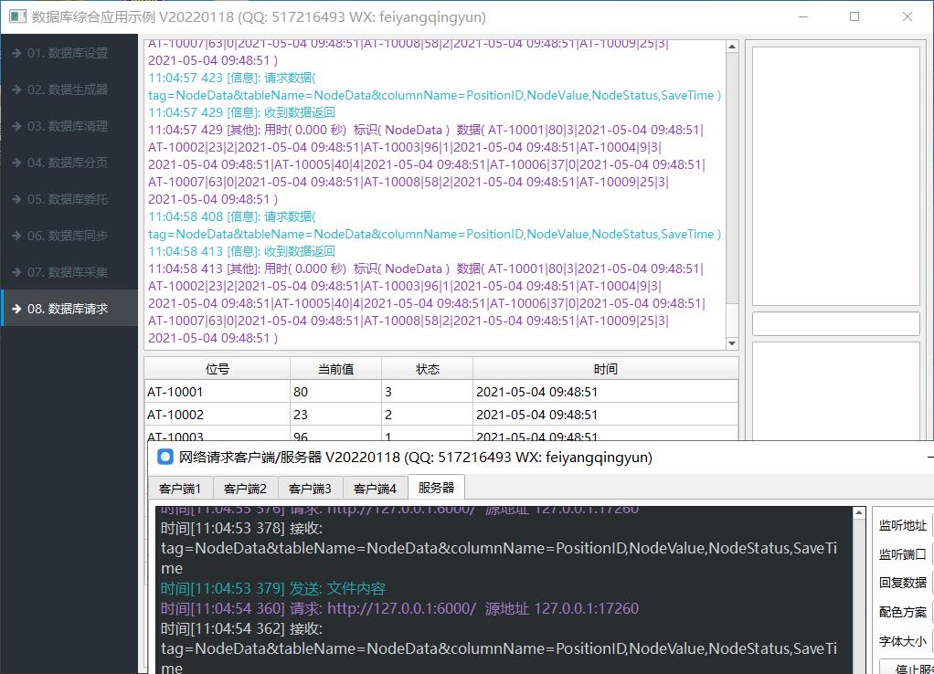Image resolution: width=934 pixels, height=674 pixels.
Task: Open 06. 数据库同步 in sidebar
Action: pyautogui.click(x=69, y=236)
